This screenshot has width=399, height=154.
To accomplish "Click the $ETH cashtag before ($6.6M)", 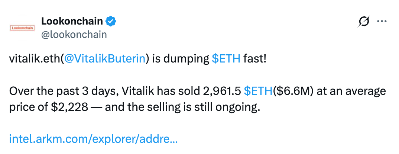I will coord(258,91).
